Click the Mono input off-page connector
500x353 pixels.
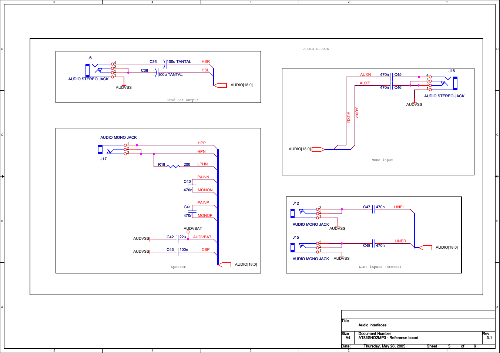pyautogui.click(x=318, y=149)
